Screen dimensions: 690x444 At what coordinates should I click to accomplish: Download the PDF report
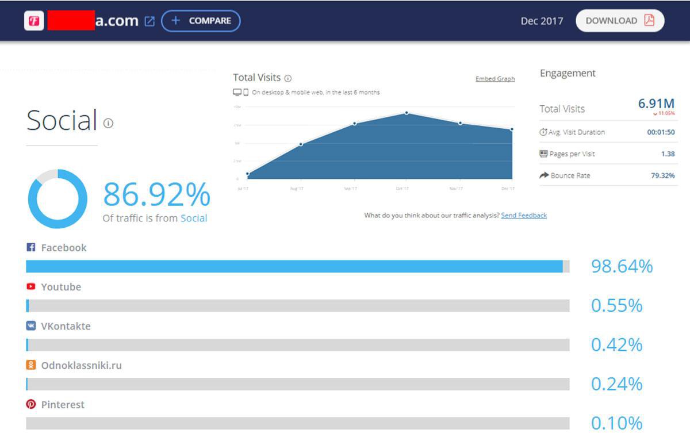620,21
